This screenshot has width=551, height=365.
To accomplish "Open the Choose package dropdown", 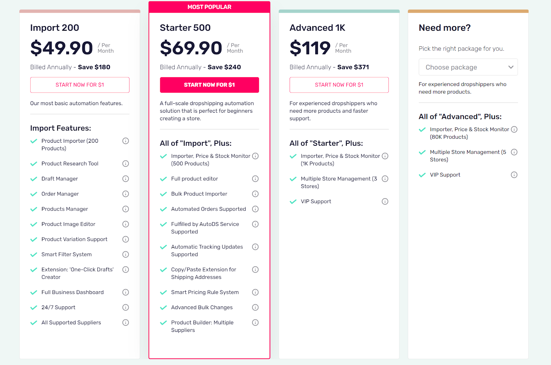I will click(x=468, y=67).
